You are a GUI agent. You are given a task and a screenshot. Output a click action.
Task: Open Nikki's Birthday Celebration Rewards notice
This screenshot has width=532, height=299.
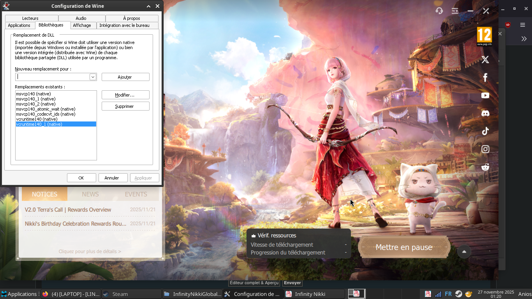coord(90,224)
